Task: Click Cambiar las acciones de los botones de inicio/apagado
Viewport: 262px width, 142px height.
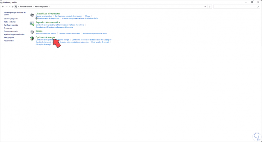Action: point(91,40)
